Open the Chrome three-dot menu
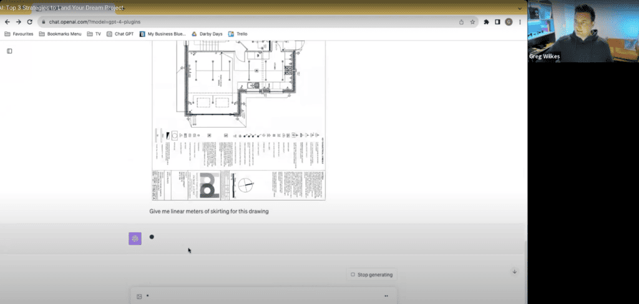The image size is (639, 304). point(520,22)
